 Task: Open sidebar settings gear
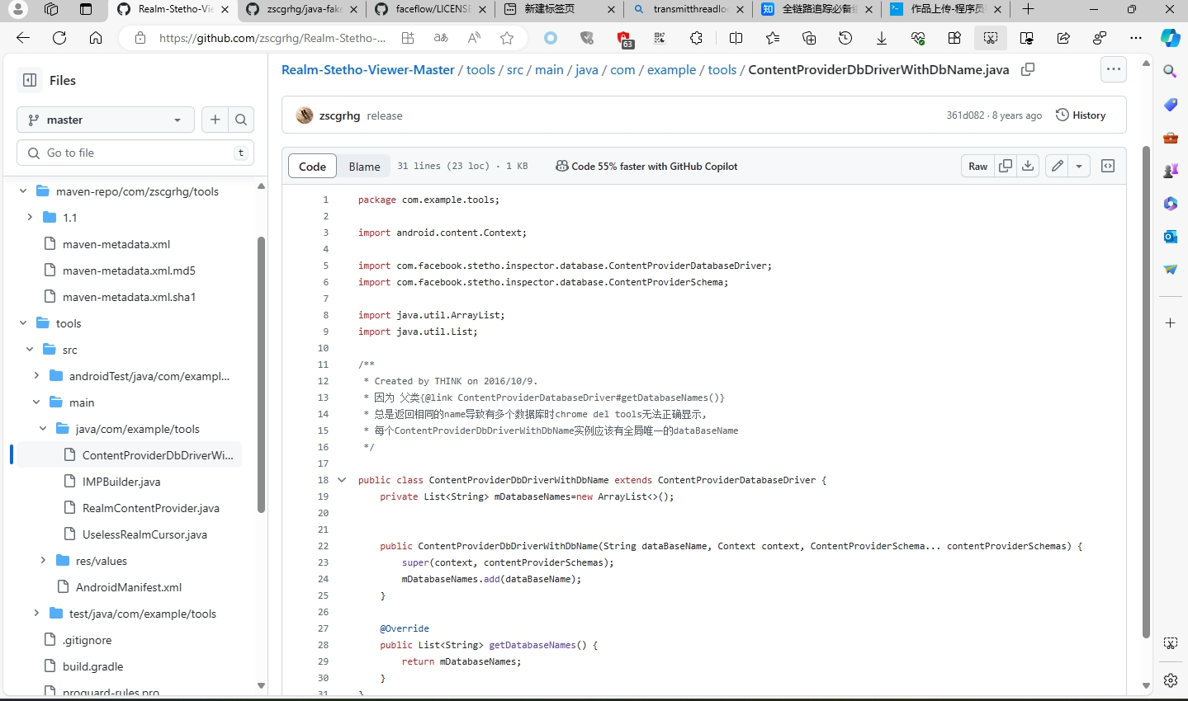1171,680
